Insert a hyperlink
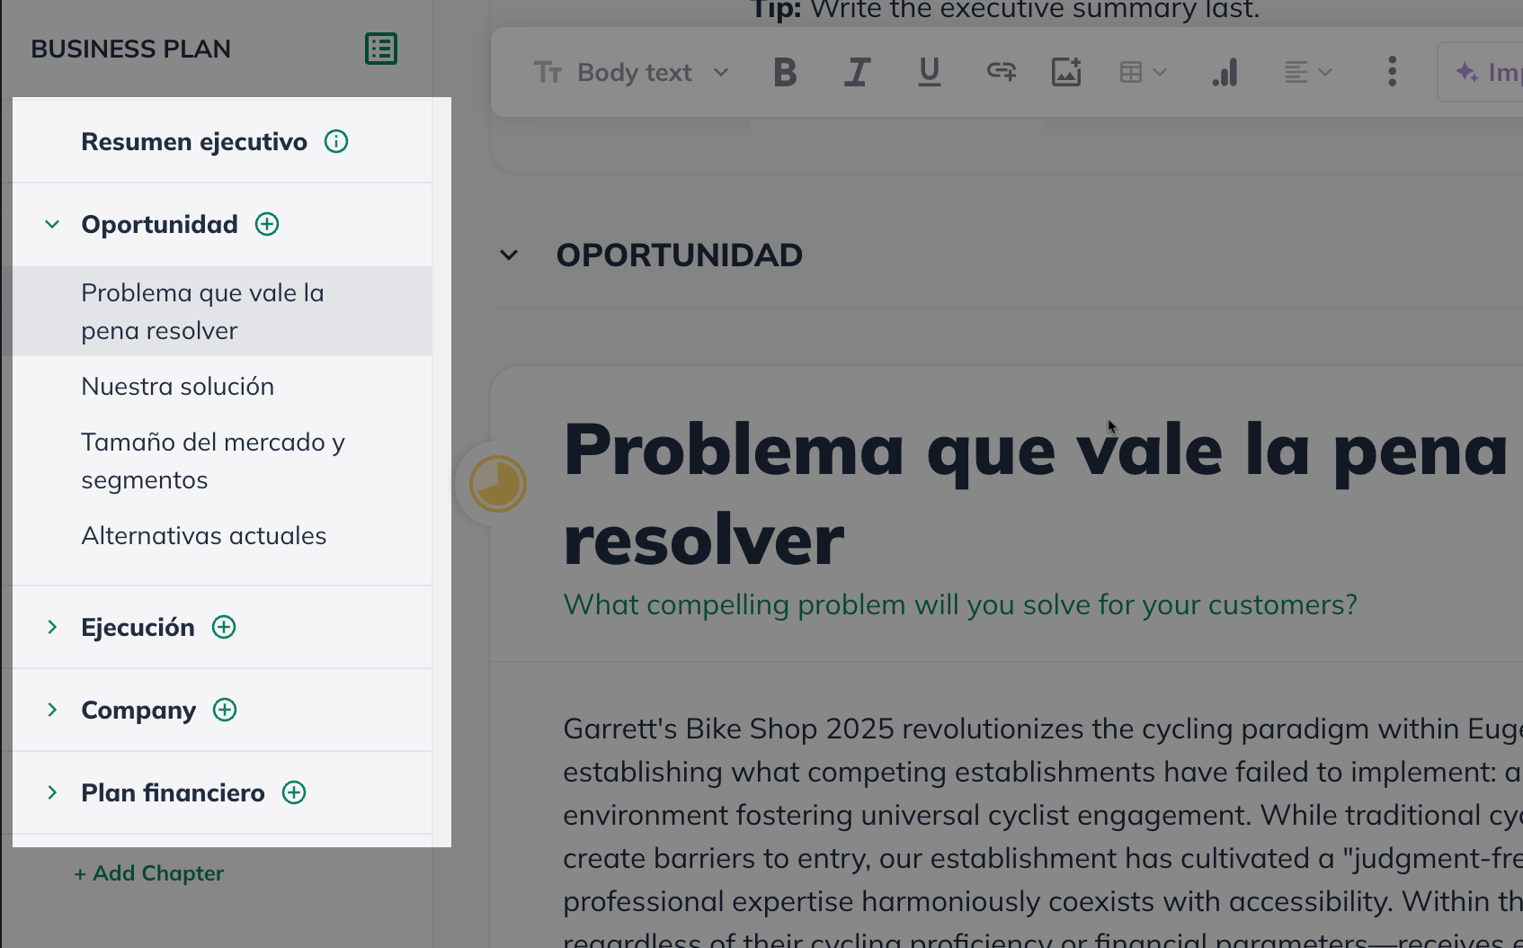Screen dimensions: 1523x948 1000,72
